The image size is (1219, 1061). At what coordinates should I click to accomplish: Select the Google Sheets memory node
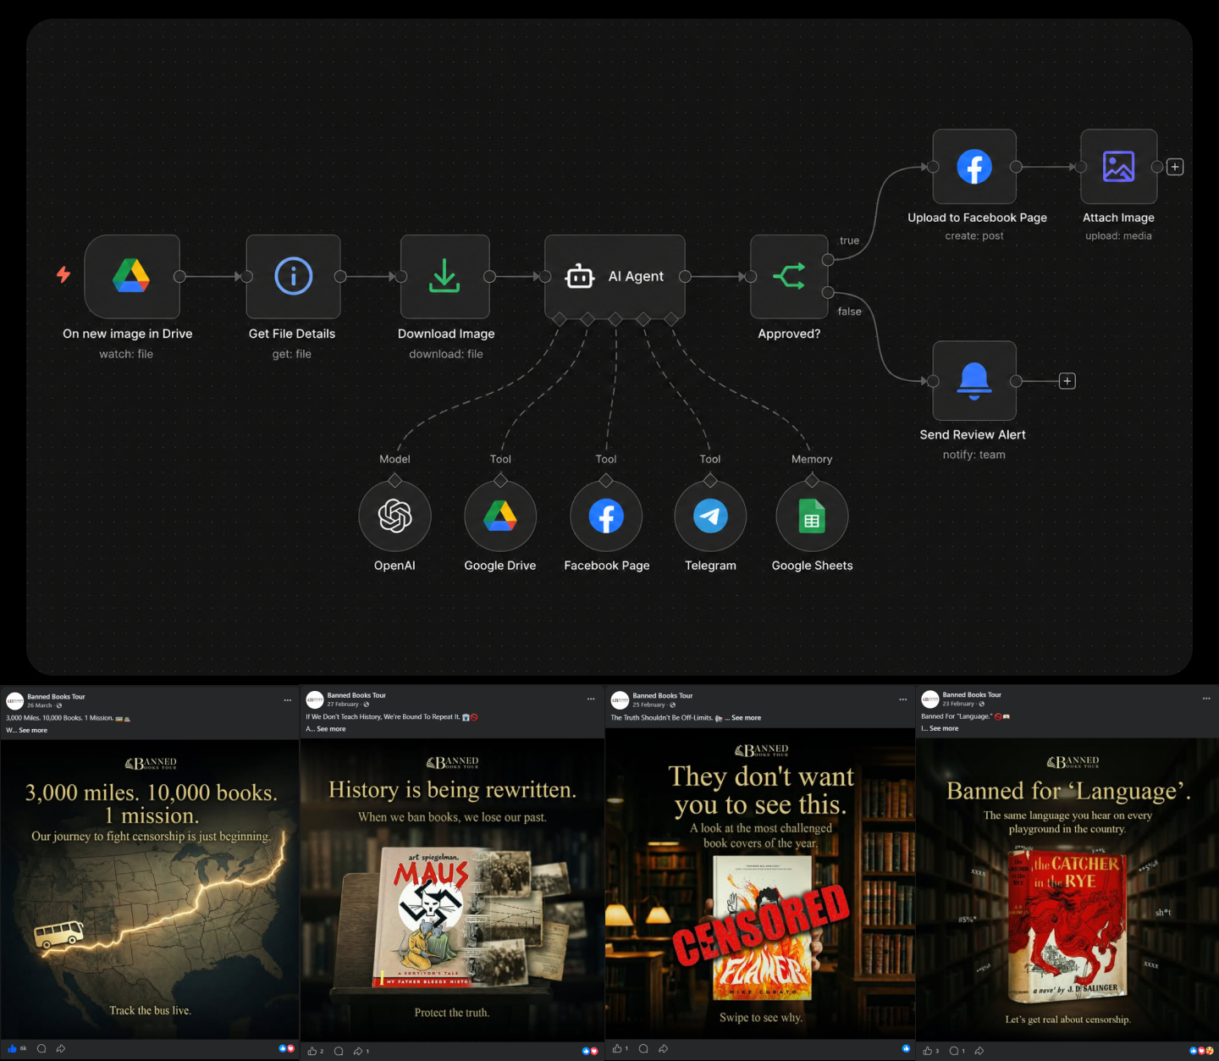click(x=812, y=516)
